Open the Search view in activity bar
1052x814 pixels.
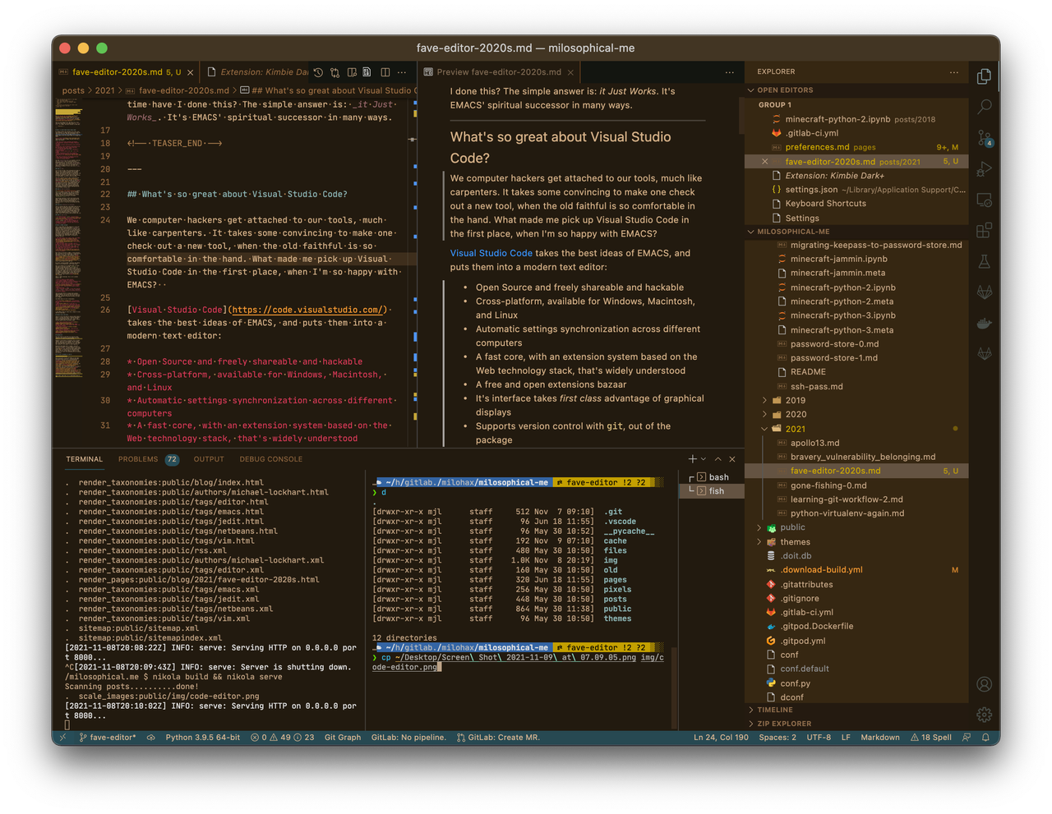984,107
